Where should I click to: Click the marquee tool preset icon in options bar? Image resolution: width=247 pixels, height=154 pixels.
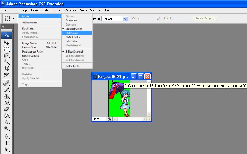7,18
